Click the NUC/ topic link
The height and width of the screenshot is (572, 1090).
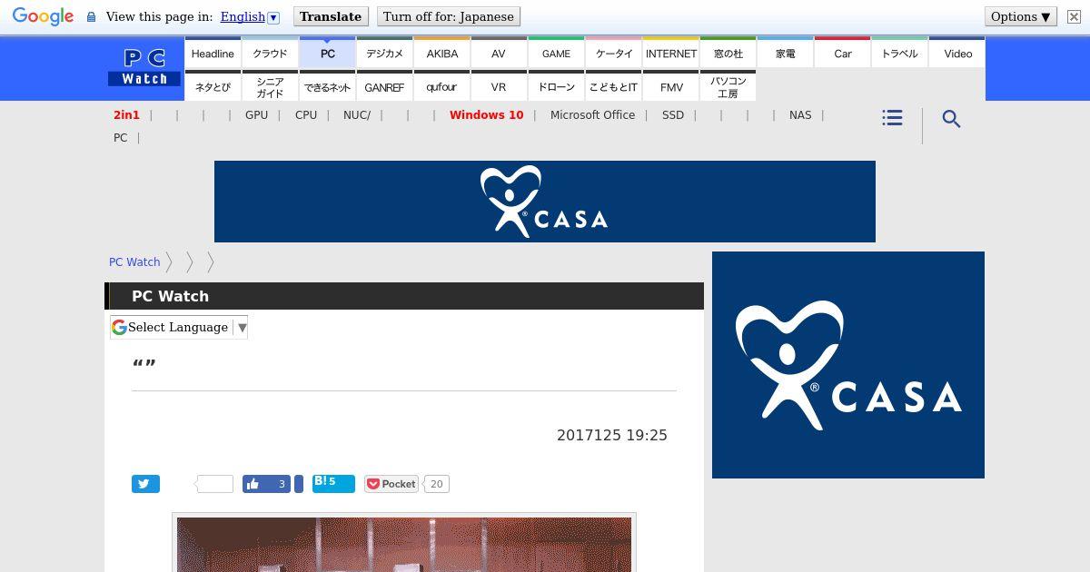click(x=357, y=115)
